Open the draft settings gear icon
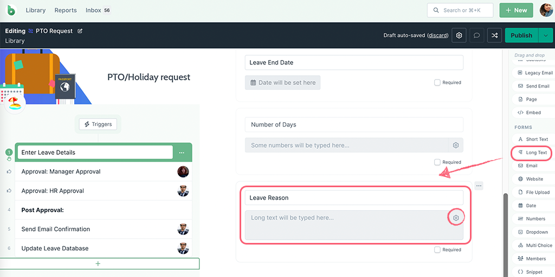 (459, 35)
